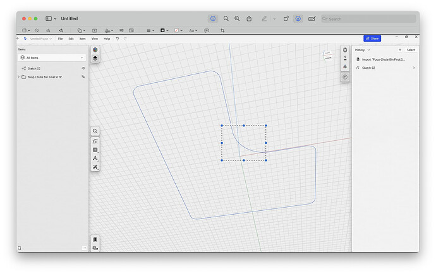The width and height of the screenshot is (436, 274).
Task: Open the Sign signature dropdown
Action: point(109,30)
